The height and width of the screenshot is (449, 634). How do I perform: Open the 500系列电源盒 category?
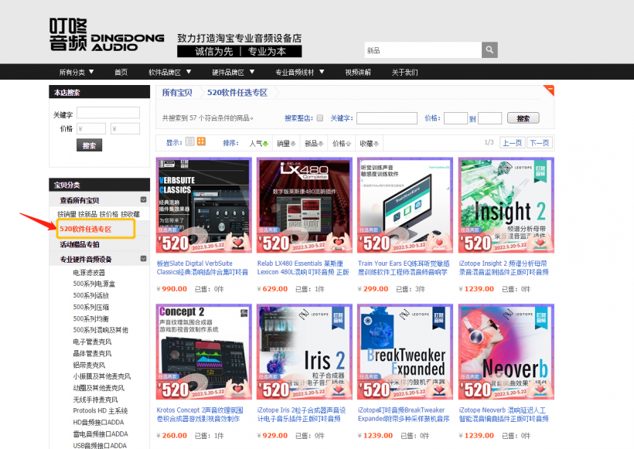[x=94, y=284]
